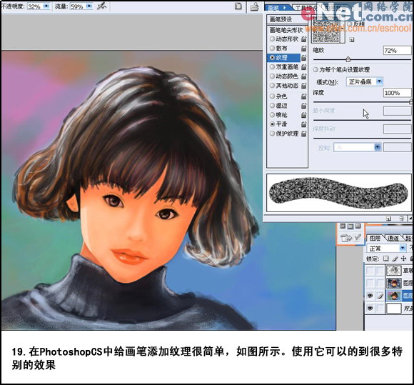The image size is (414, 385).
Task: Enable 散布 scattering option
Action: click(272, 49)
